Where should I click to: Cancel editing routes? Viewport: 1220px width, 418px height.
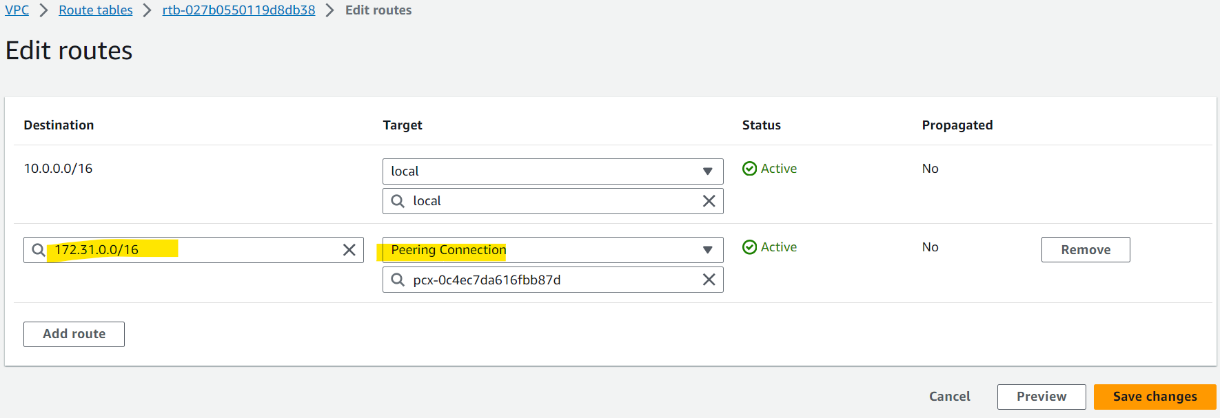click(x=949, y=397)
